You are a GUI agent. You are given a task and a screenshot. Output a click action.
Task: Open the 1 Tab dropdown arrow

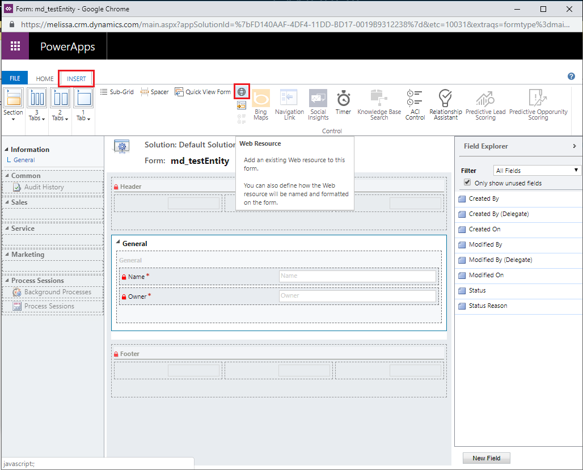point(88,119)
